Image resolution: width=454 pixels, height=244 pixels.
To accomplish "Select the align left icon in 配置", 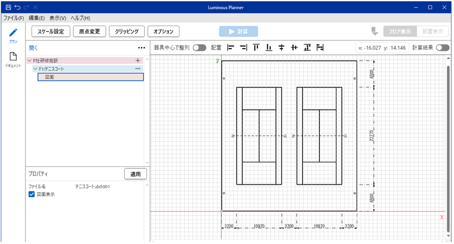I will pyautogui.click(x=231, y=48).
